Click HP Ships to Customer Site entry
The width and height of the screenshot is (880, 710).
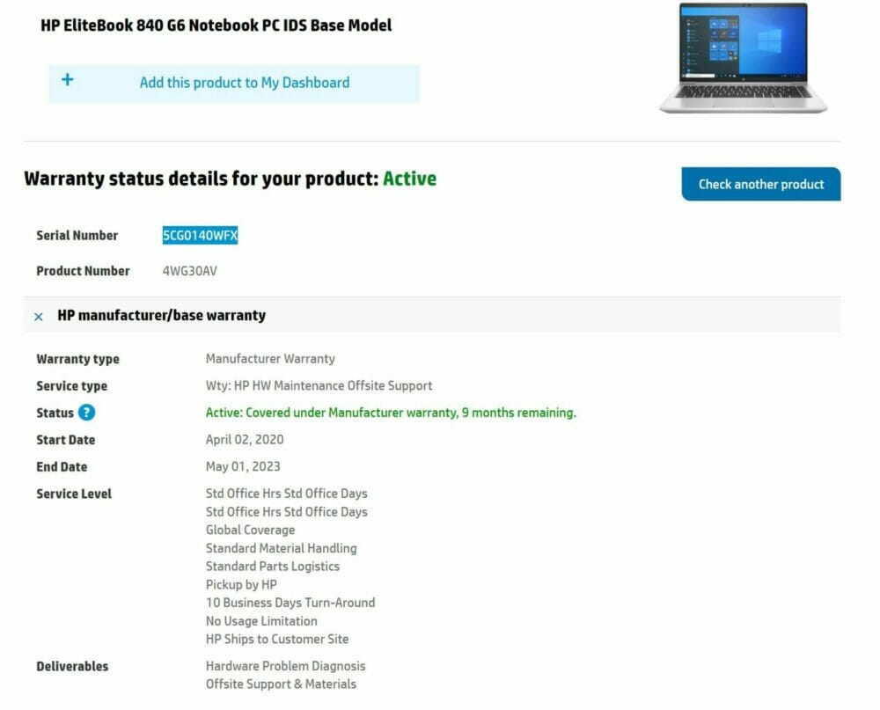point(276,639)
